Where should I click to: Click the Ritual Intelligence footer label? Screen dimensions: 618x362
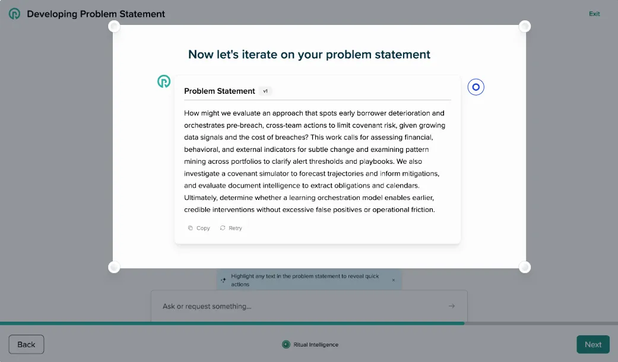coord(317,344)
